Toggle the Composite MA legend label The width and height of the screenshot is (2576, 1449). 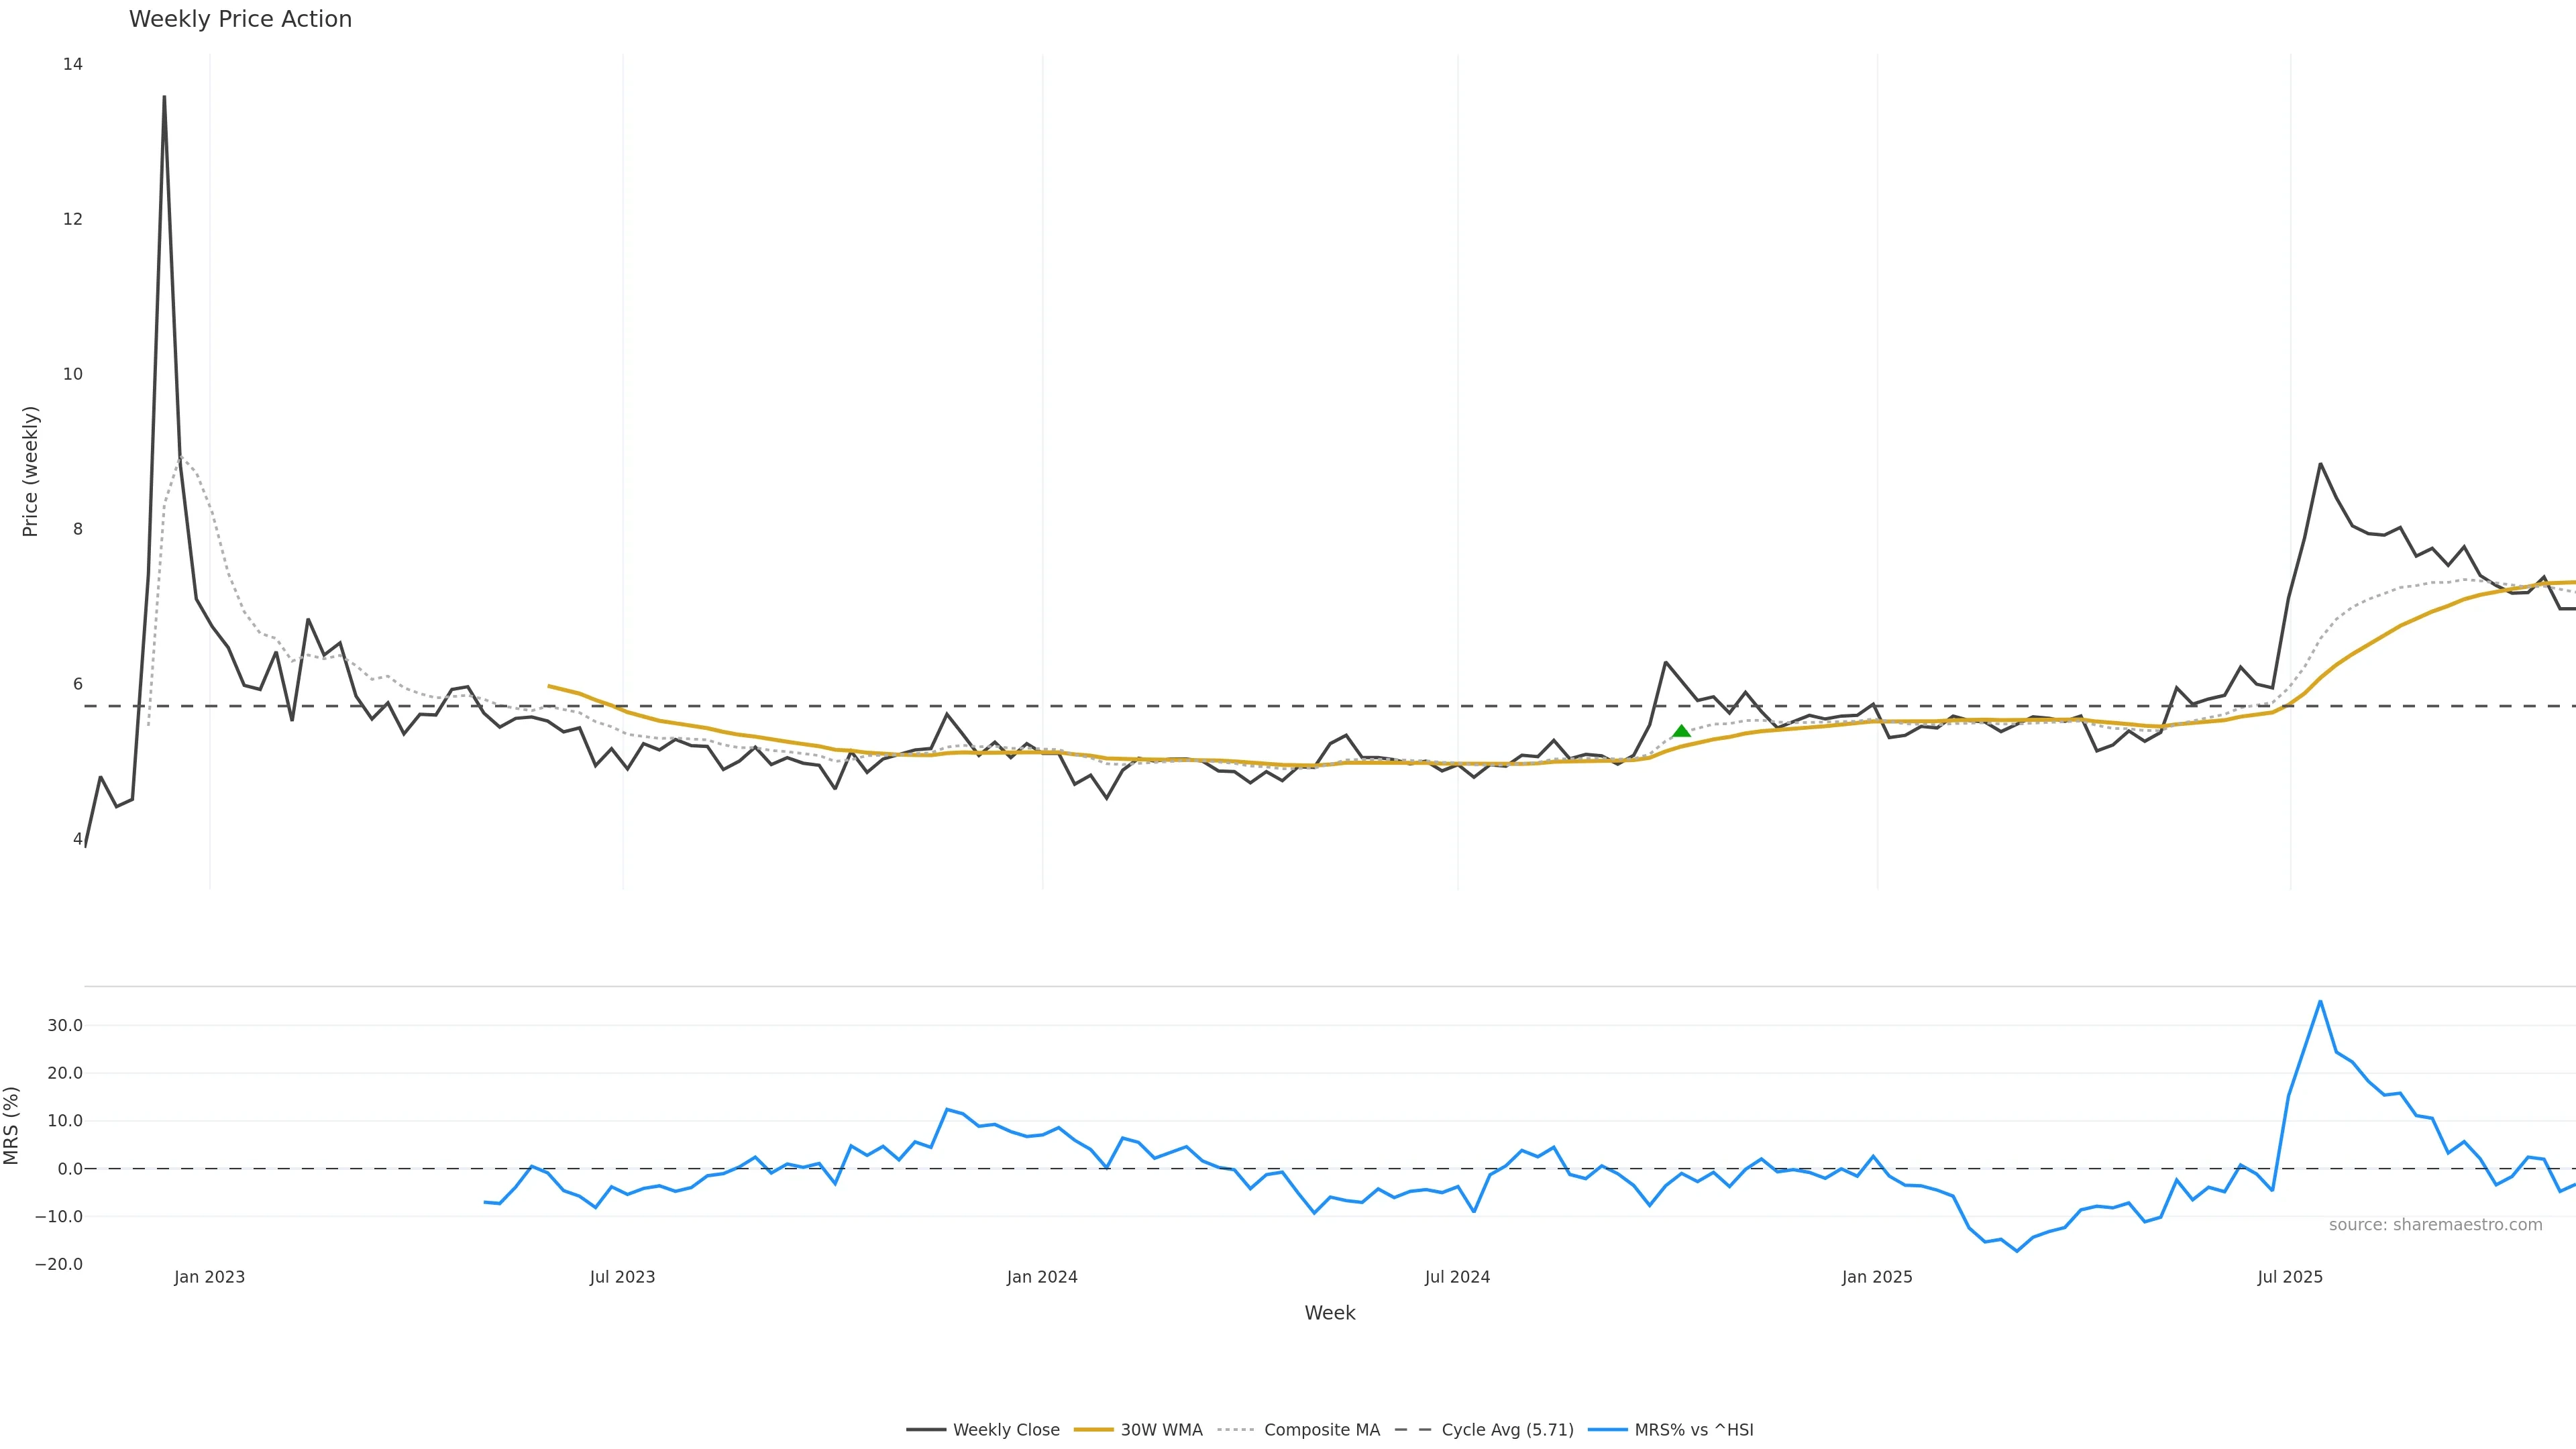[1321, 1430]
